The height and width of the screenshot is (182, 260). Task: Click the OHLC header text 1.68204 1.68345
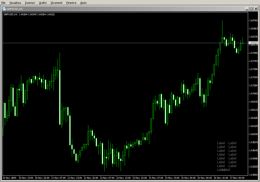point(28,14)
